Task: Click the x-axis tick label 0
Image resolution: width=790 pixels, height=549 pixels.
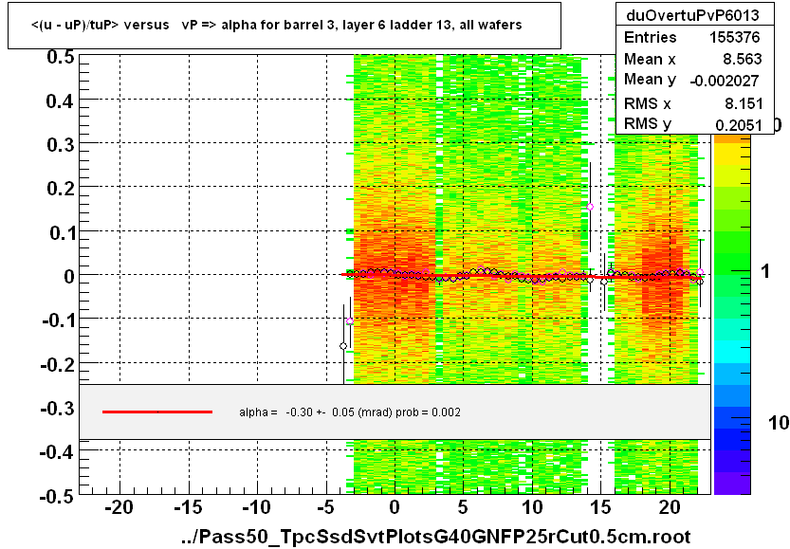Action: 395,507
